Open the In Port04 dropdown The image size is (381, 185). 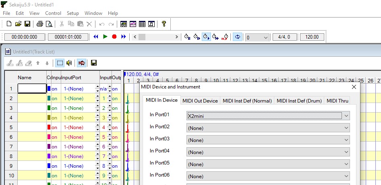[268, 152]
